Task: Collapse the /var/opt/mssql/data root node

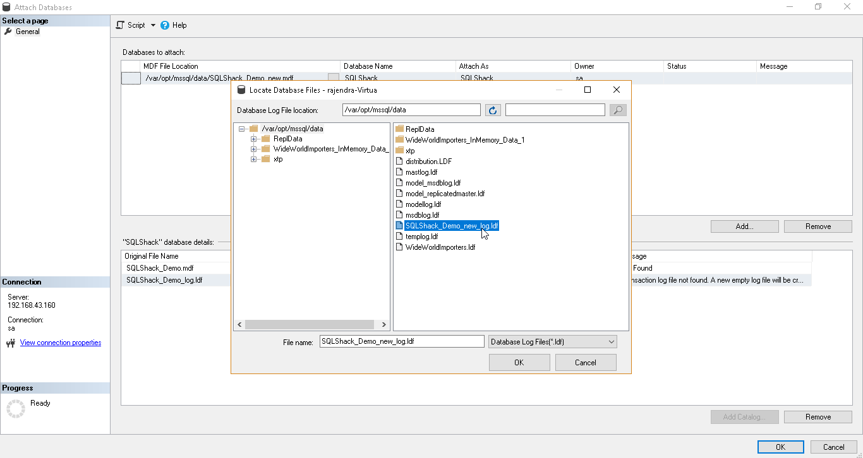Action: (242, 129)
